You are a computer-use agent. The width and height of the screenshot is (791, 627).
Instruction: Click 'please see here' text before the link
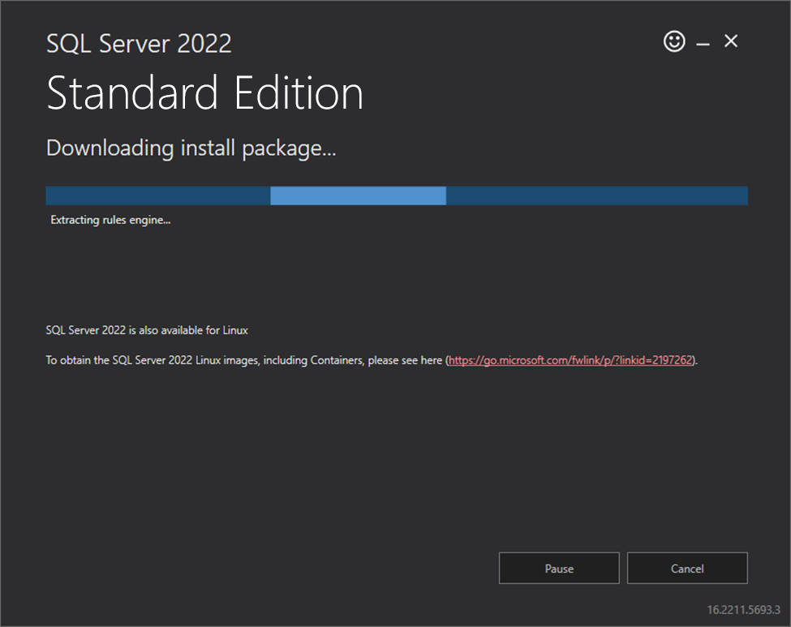(x=405, y=360)
